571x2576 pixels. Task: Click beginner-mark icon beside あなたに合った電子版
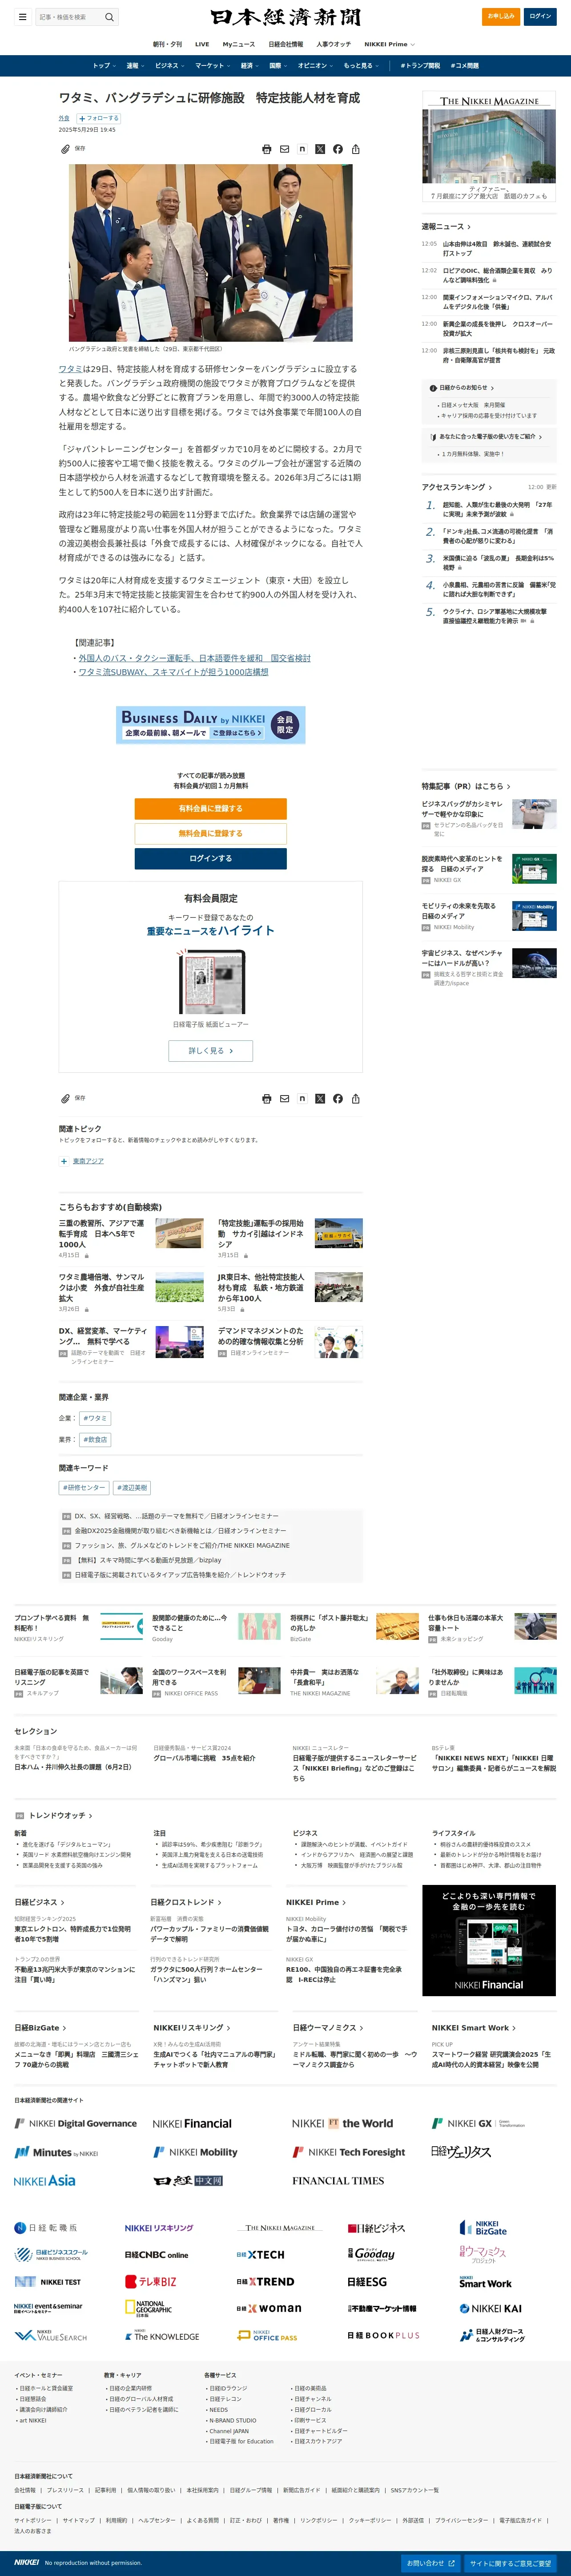click(434, 436)
